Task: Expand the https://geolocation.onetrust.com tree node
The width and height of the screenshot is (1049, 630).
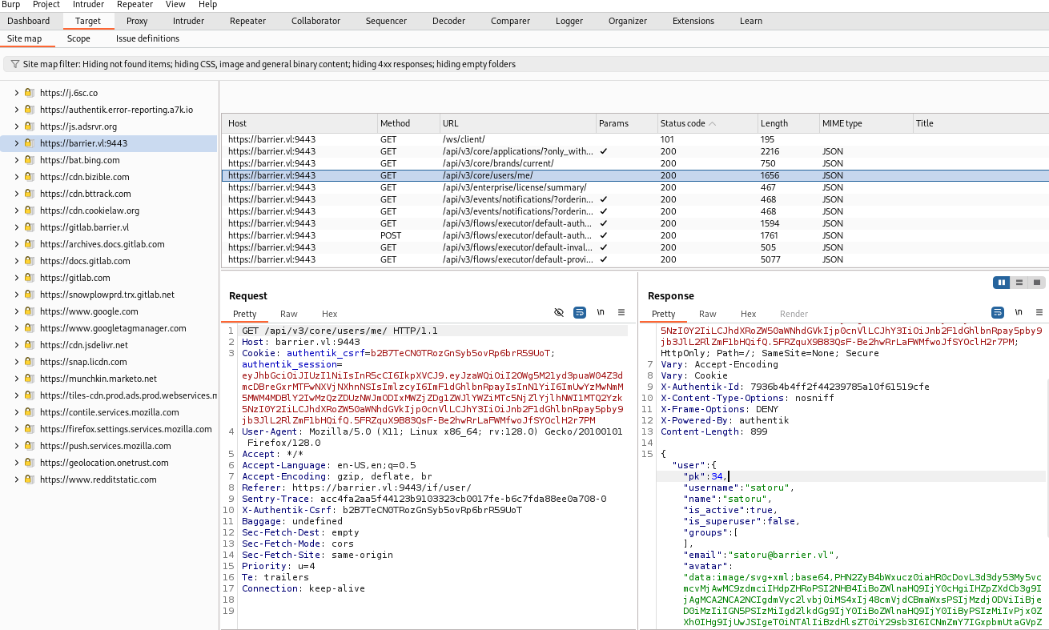Action: tap(16, 463)
